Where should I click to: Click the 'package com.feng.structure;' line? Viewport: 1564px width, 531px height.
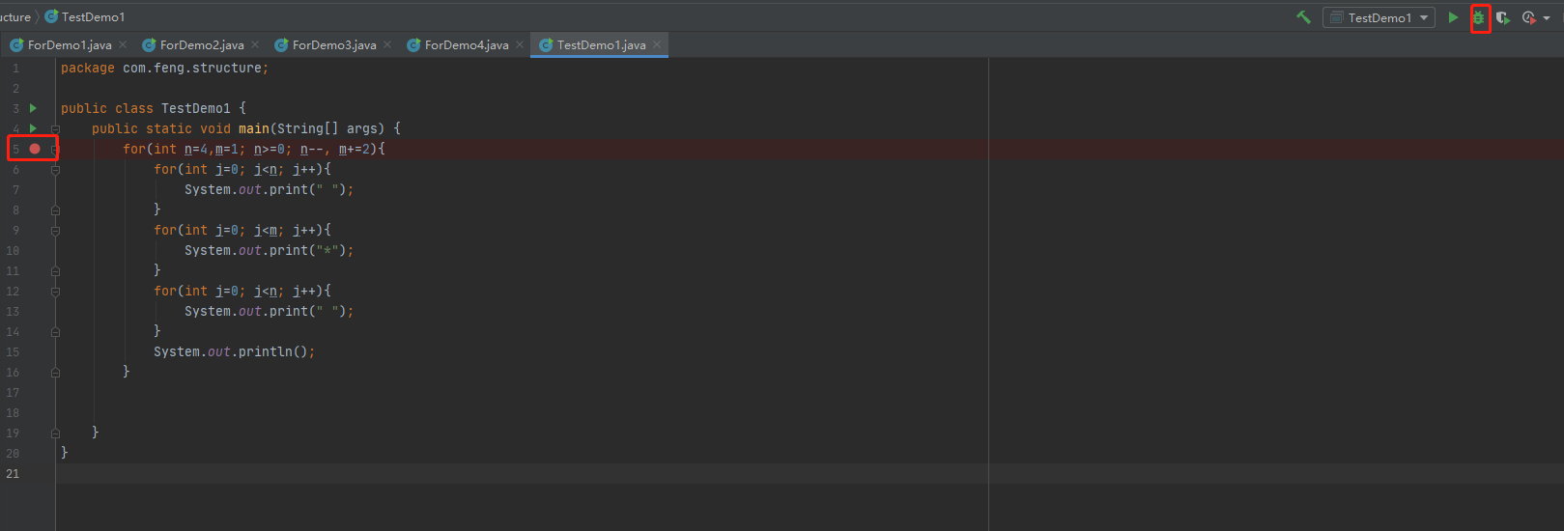click(164, 68)
